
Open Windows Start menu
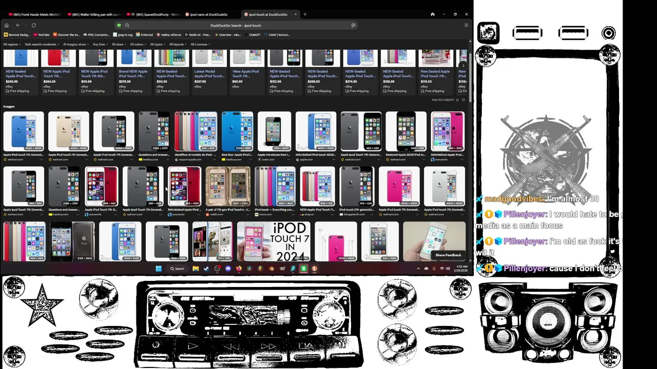point(159,269)
